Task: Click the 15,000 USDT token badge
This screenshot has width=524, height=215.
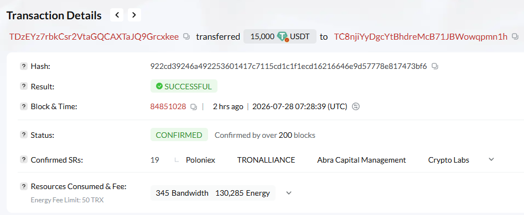Action: coord(280,36)
